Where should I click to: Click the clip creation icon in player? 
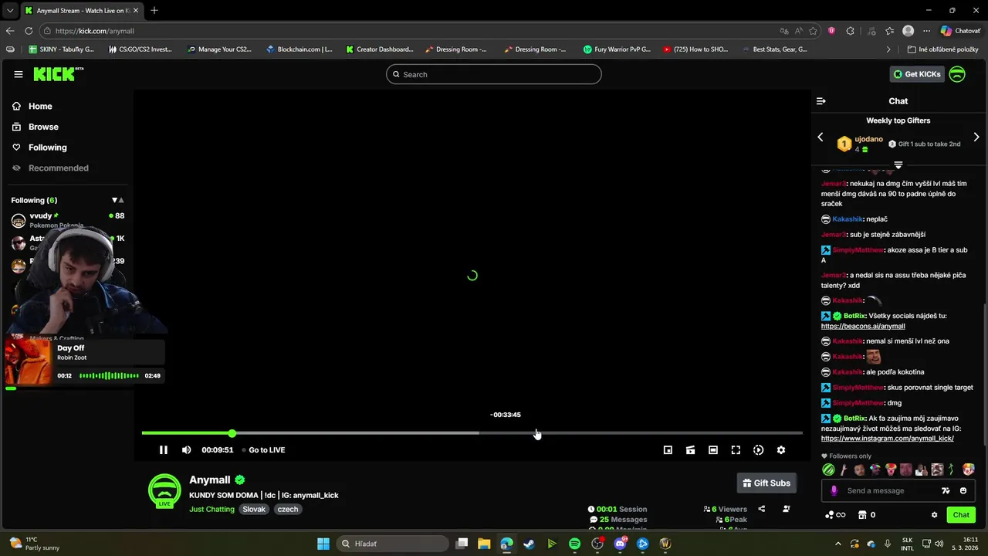[691, 450]
